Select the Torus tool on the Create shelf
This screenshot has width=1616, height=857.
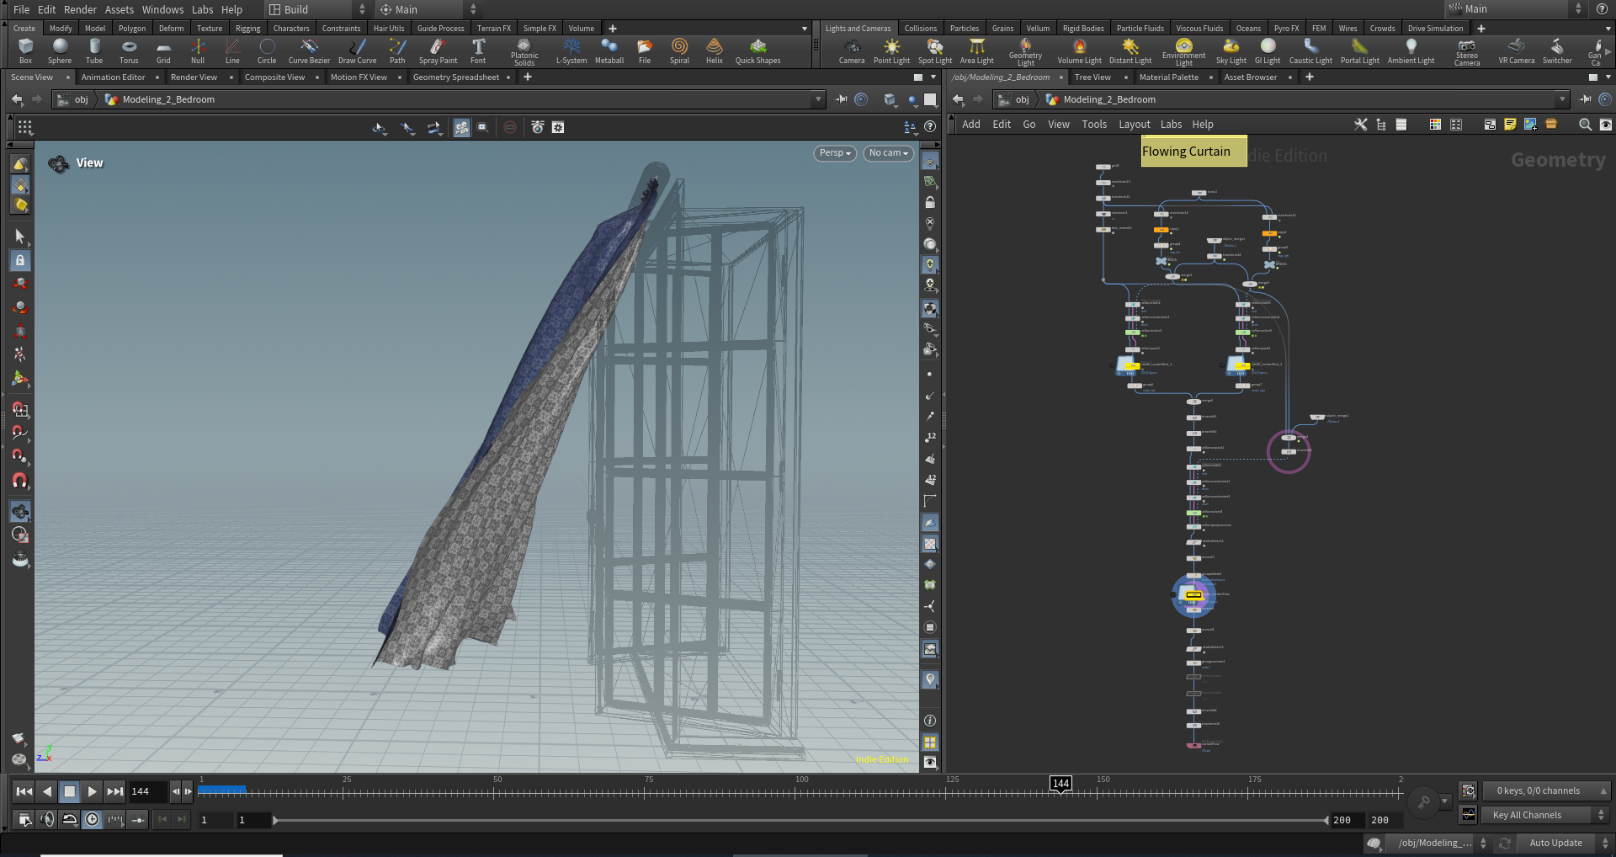[128, 51]
